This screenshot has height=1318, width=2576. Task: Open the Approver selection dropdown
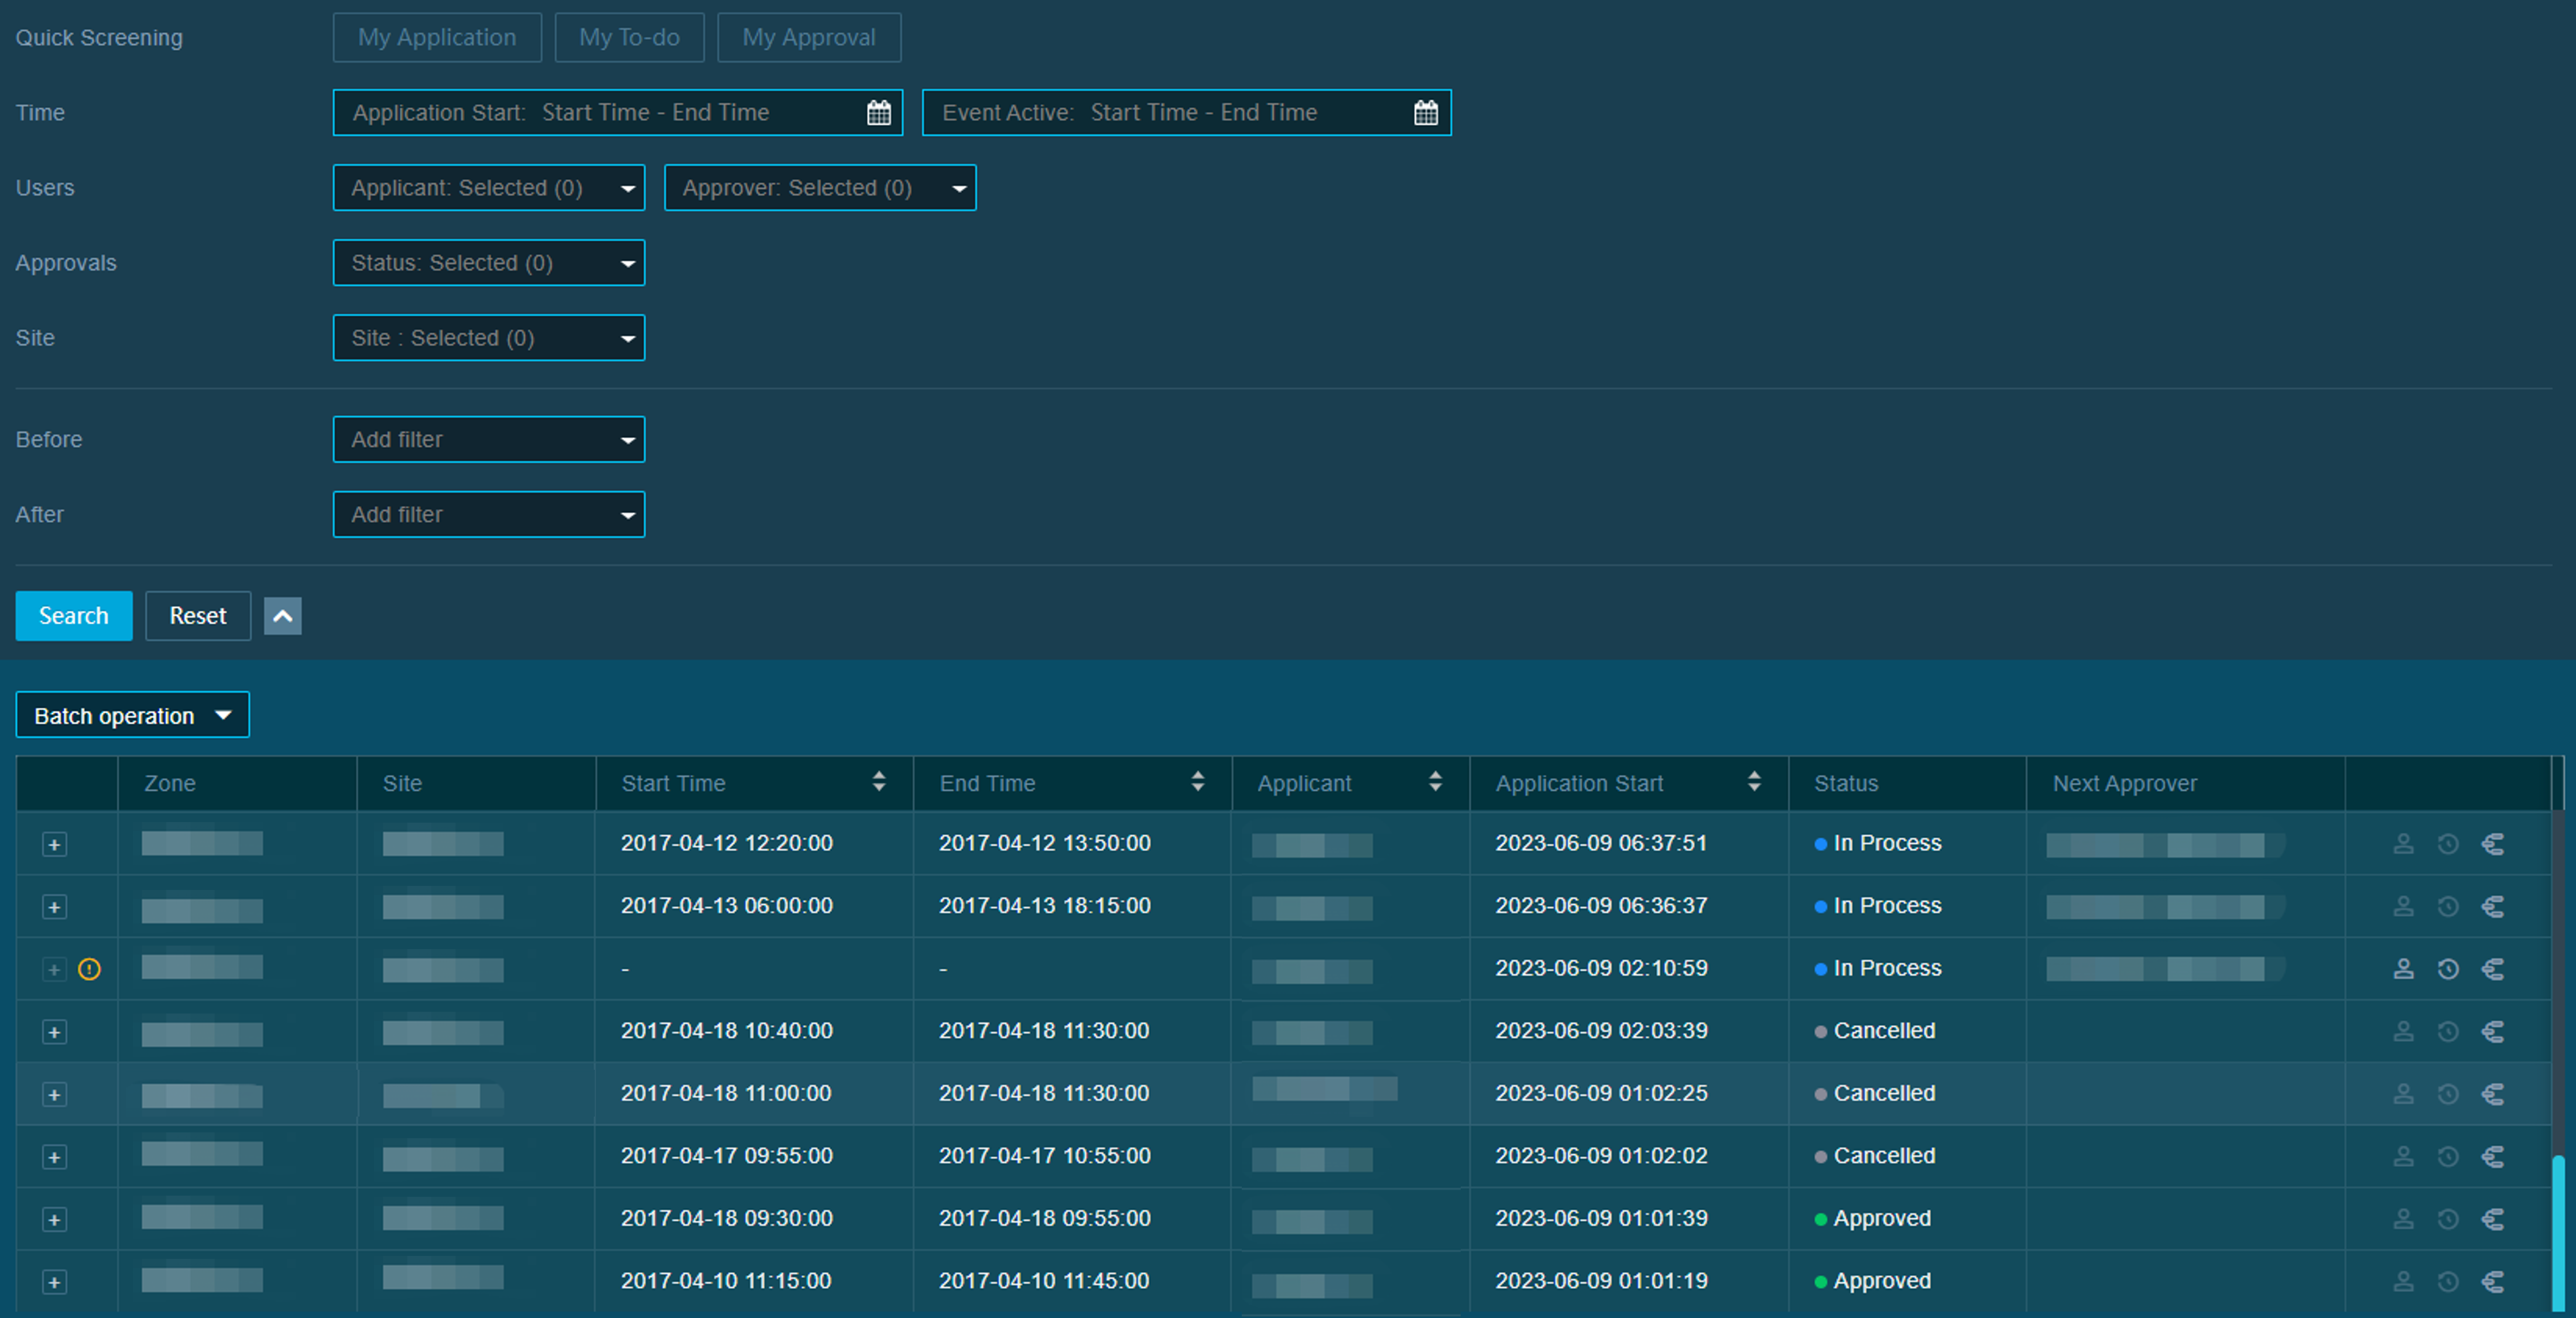[x=820, y=188]
